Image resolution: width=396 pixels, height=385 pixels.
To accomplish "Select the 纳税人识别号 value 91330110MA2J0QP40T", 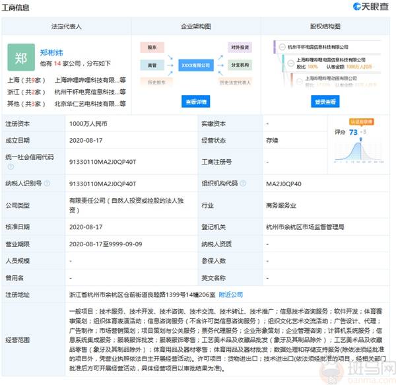I will pyautogui.click(x=103, y=184).
